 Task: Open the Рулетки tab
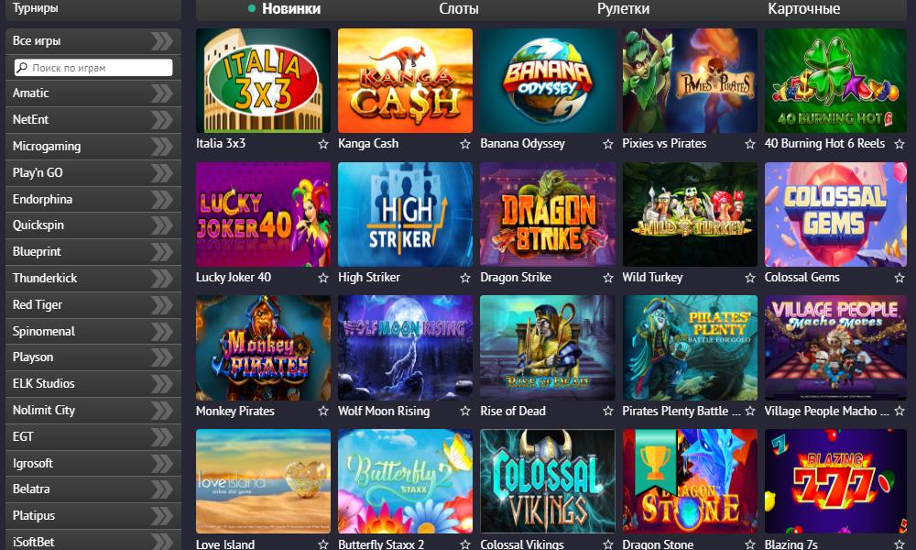(623, 9)
